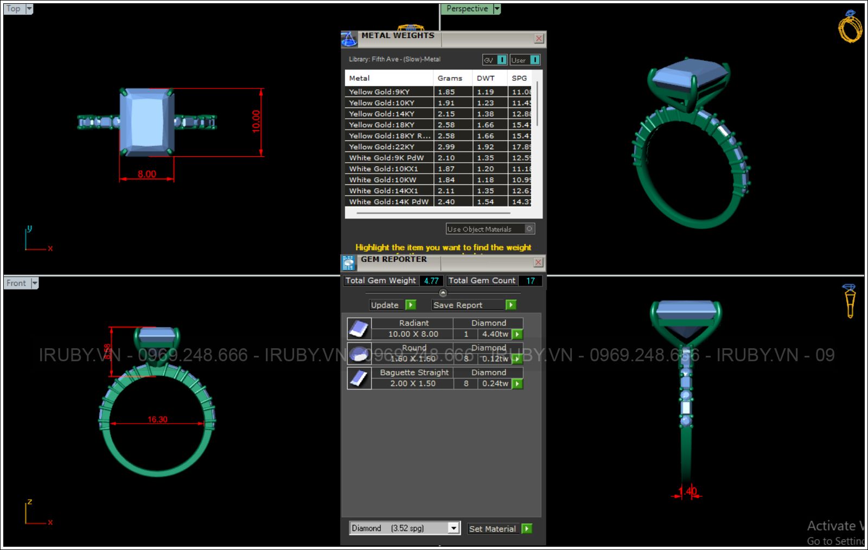Toggle the GV switch

point(502,60)
